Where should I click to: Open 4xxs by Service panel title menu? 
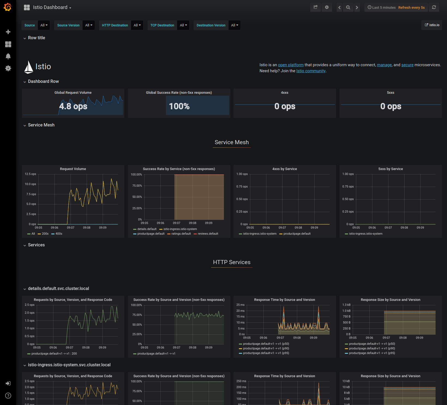[x=285, y=169]
